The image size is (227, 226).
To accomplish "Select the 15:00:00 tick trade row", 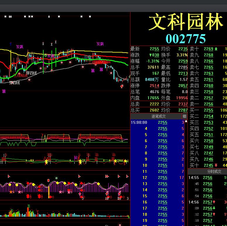I will point(157,122).
